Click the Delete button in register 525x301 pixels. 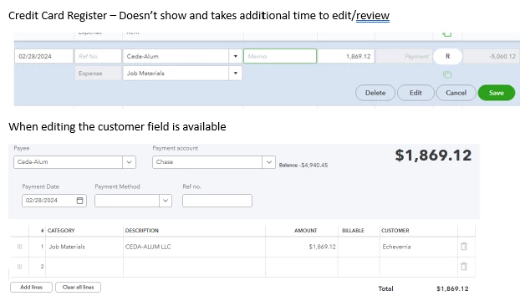click(375, 93)
